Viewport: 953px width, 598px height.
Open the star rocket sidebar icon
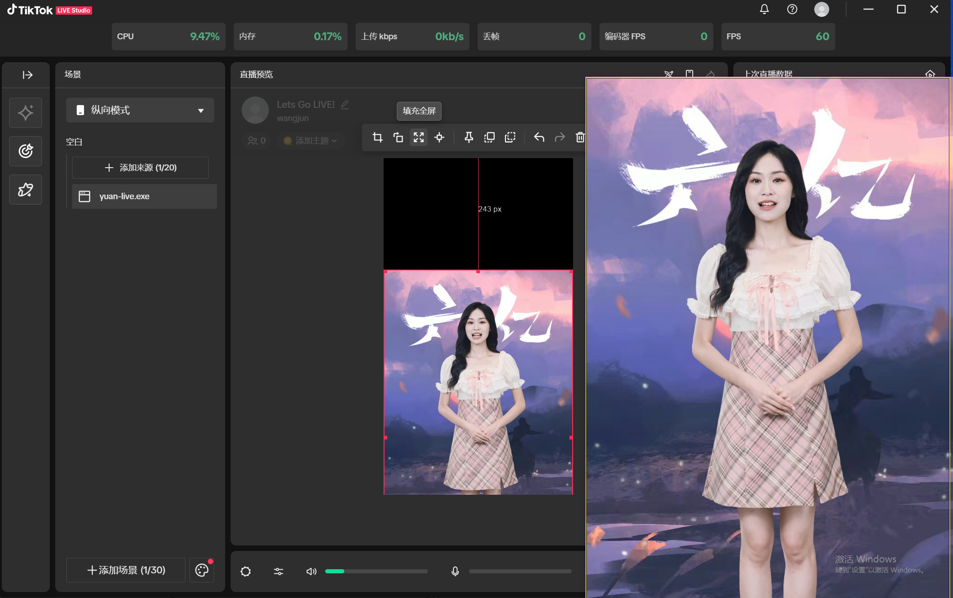click(x=26, y=190)
